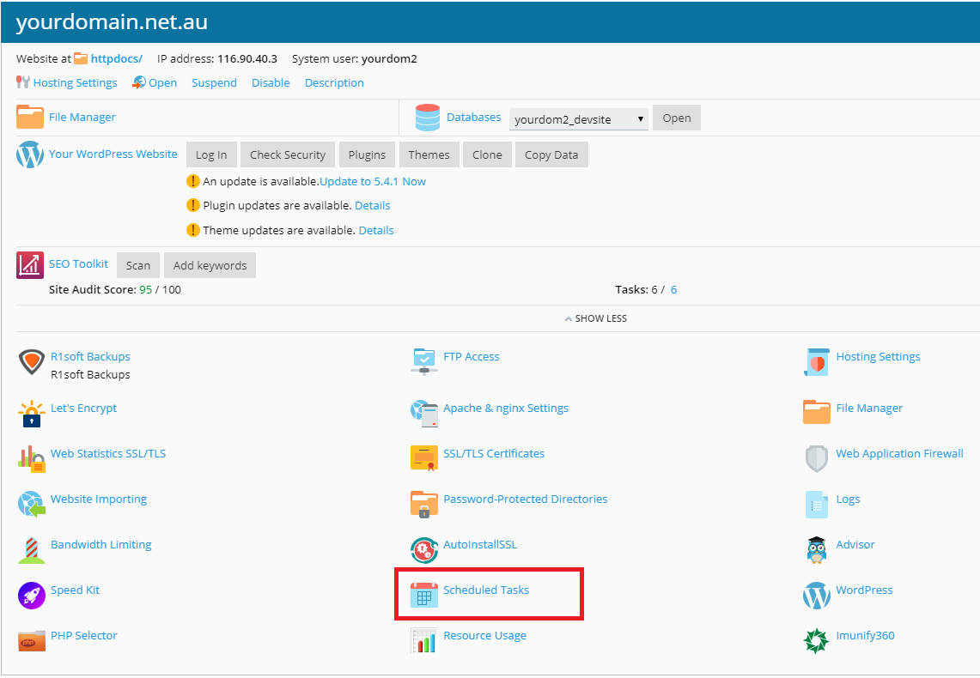The width and height of the screenshot is (980, 678).
Task: Click the Suspend link
Action: point(214,83)
